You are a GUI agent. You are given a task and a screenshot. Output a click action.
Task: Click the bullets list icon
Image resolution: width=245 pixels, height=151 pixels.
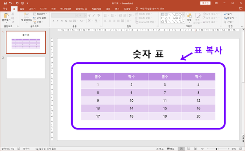pos(105,15)
